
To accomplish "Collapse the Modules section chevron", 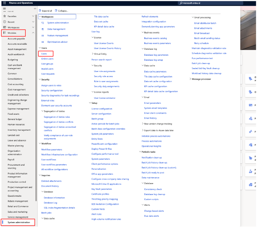I will 33,33.
